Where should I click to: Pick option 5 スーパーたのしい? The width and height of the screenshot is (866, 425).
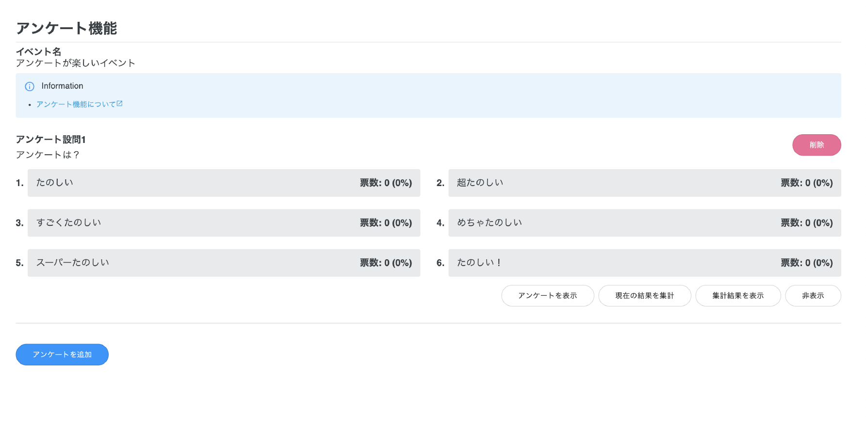[x=224, y=263]
